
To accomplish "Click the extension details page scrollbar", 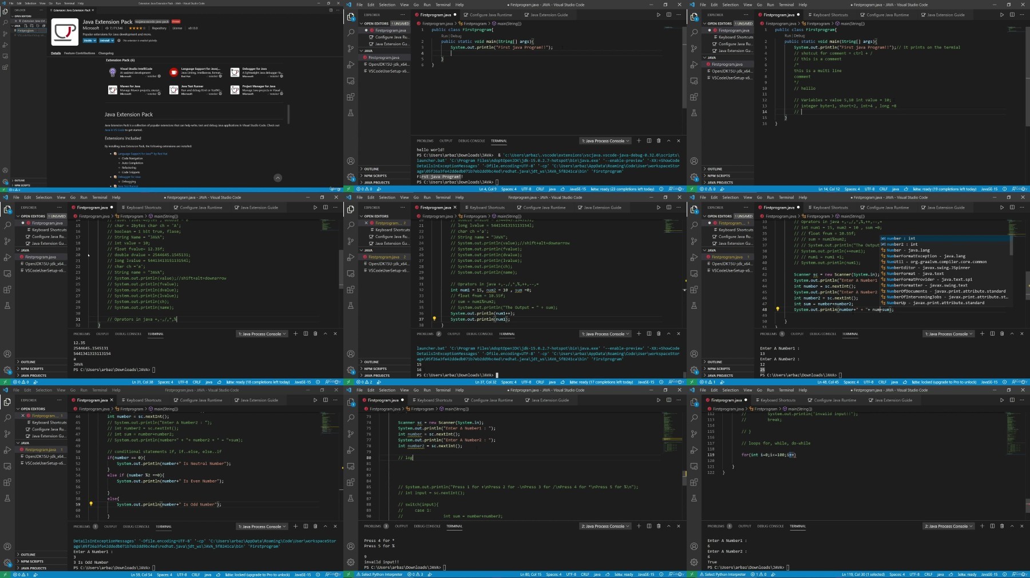I will [288, 114].
